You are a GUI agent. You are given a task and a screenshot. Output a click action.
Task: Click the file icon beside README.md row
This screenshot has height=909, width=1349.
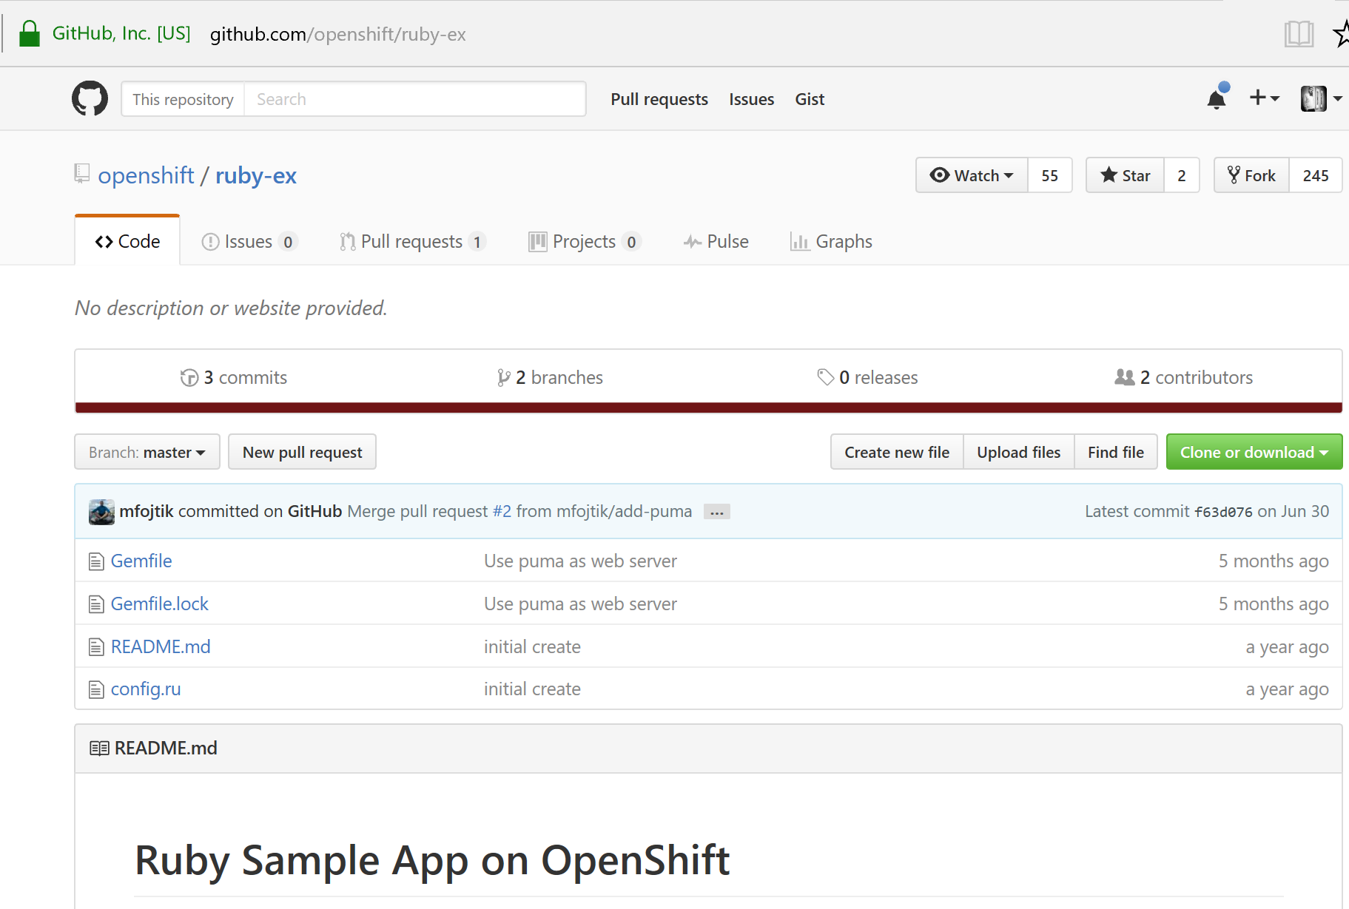(x=96, y=647)
